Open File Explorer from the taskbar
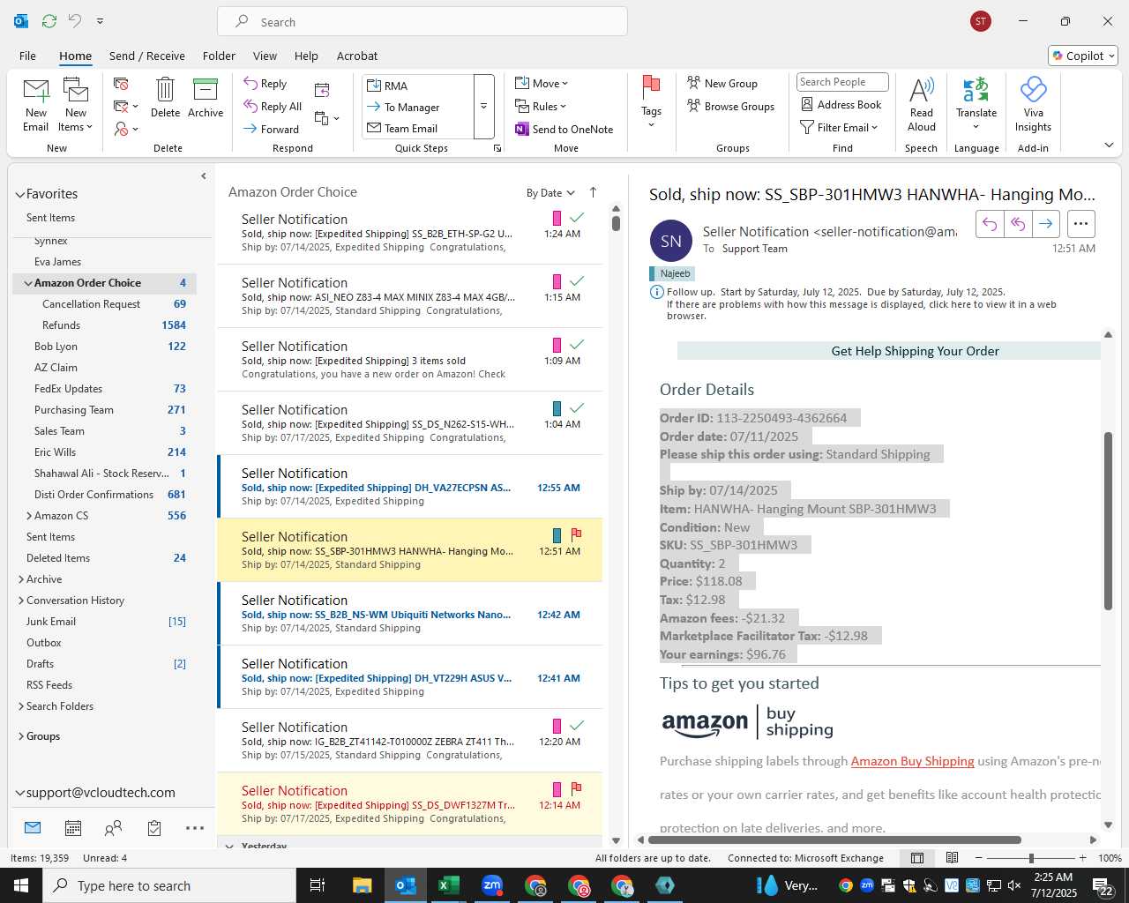Screen dimensions: 1129x903 pyautogui.click(x=362, y=885)
